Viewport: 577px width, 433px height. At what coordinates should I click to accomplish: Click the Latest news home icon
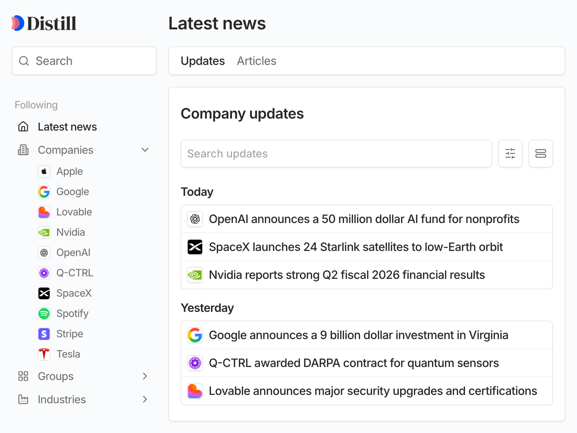pyautogui.click(x=23, y=127)
